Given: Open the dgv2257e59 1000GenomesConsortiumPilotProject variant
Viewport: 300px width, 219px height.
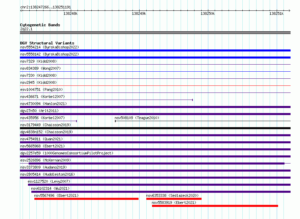Looking at the screenshot, I should point(67,153).
